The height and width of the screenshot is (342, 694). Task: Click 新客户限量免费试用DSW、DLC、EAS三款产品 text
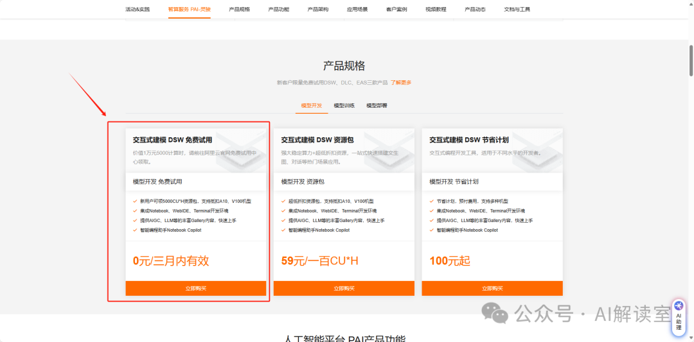click(x=332, y=82)
